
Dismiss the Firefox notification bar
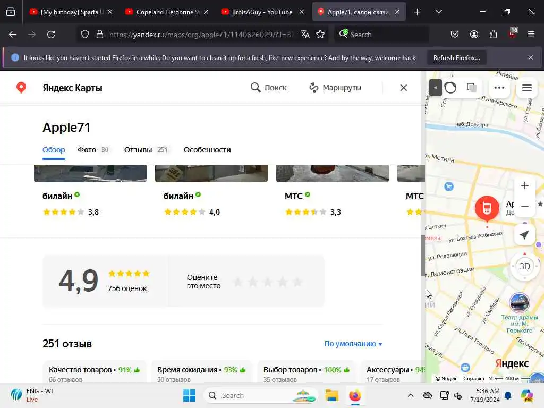pyautogui.click(x=531, y=57)
